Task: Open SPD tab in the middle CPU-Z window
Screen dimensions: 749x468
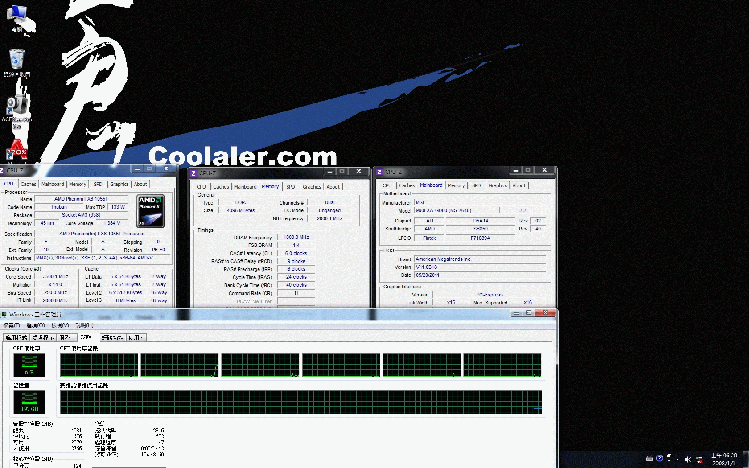Action: point(291,187)
